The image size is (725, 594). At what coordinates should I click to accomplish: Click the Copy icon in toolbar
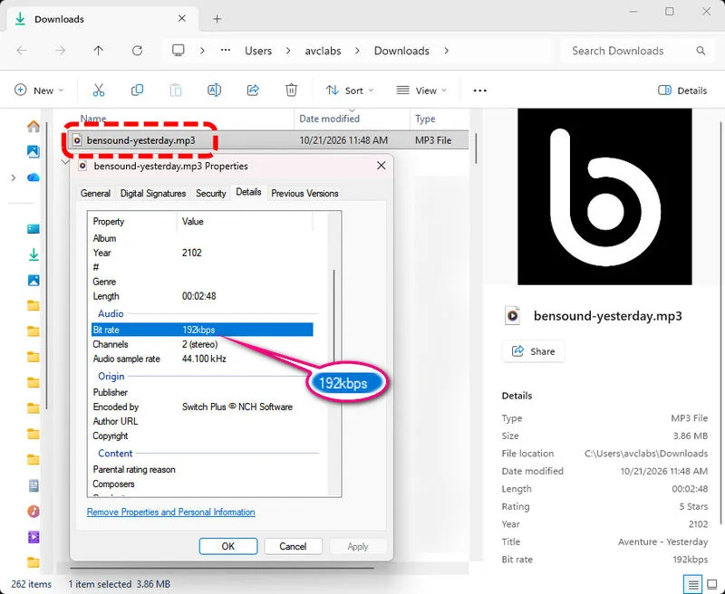point(137,90)
